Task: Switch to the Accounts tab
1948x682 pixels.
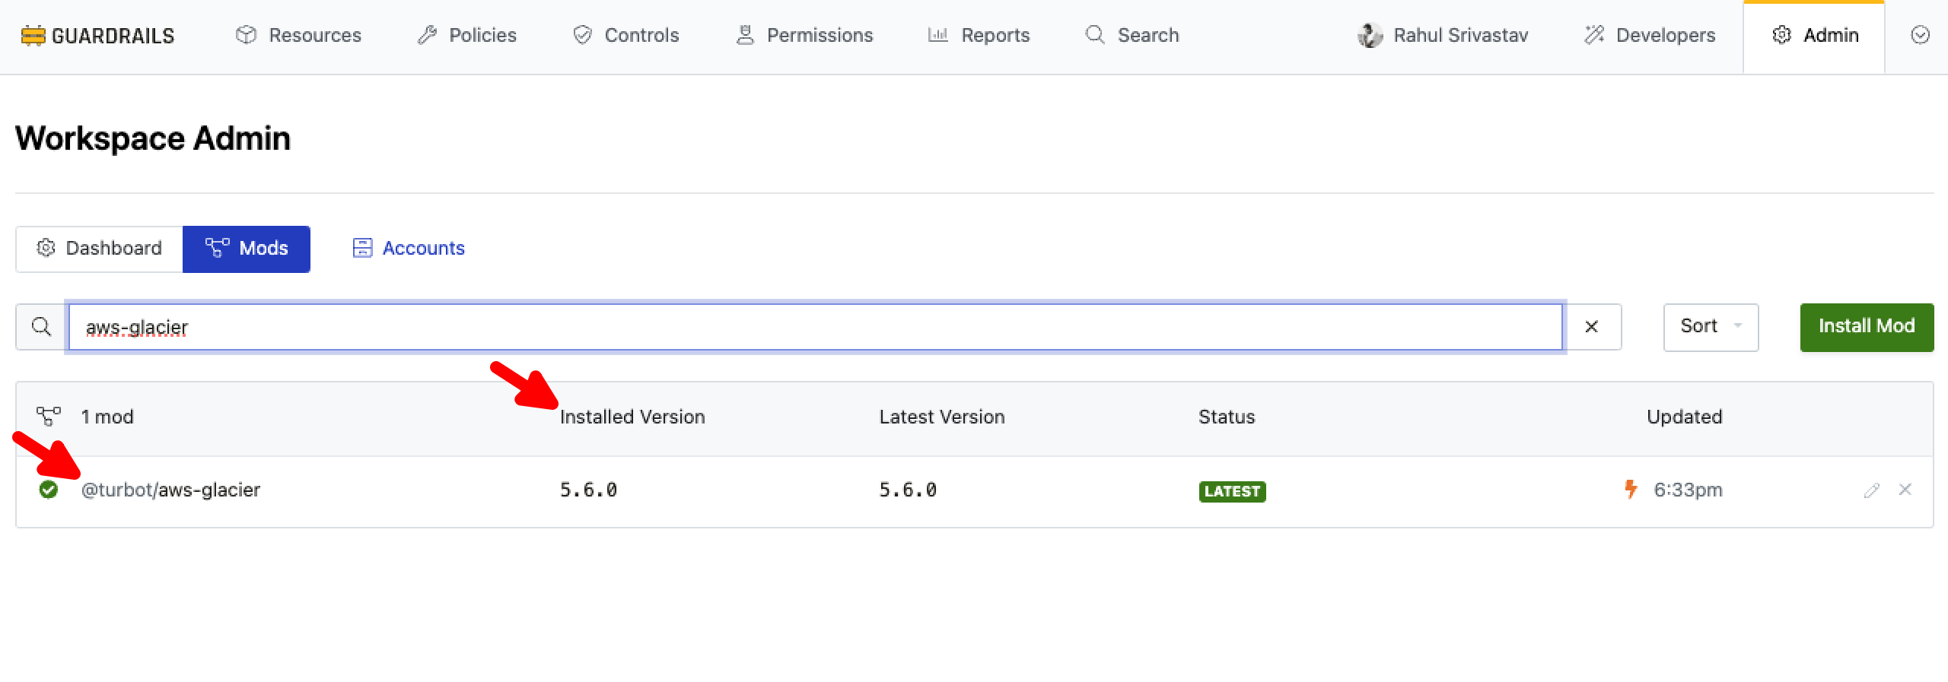Action: 409,249
